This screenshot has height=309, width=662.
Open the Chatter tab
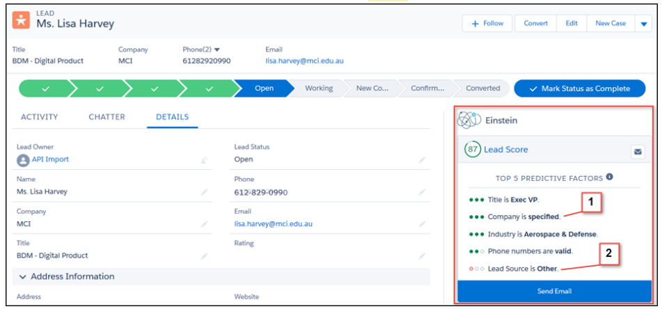[107, 117]
